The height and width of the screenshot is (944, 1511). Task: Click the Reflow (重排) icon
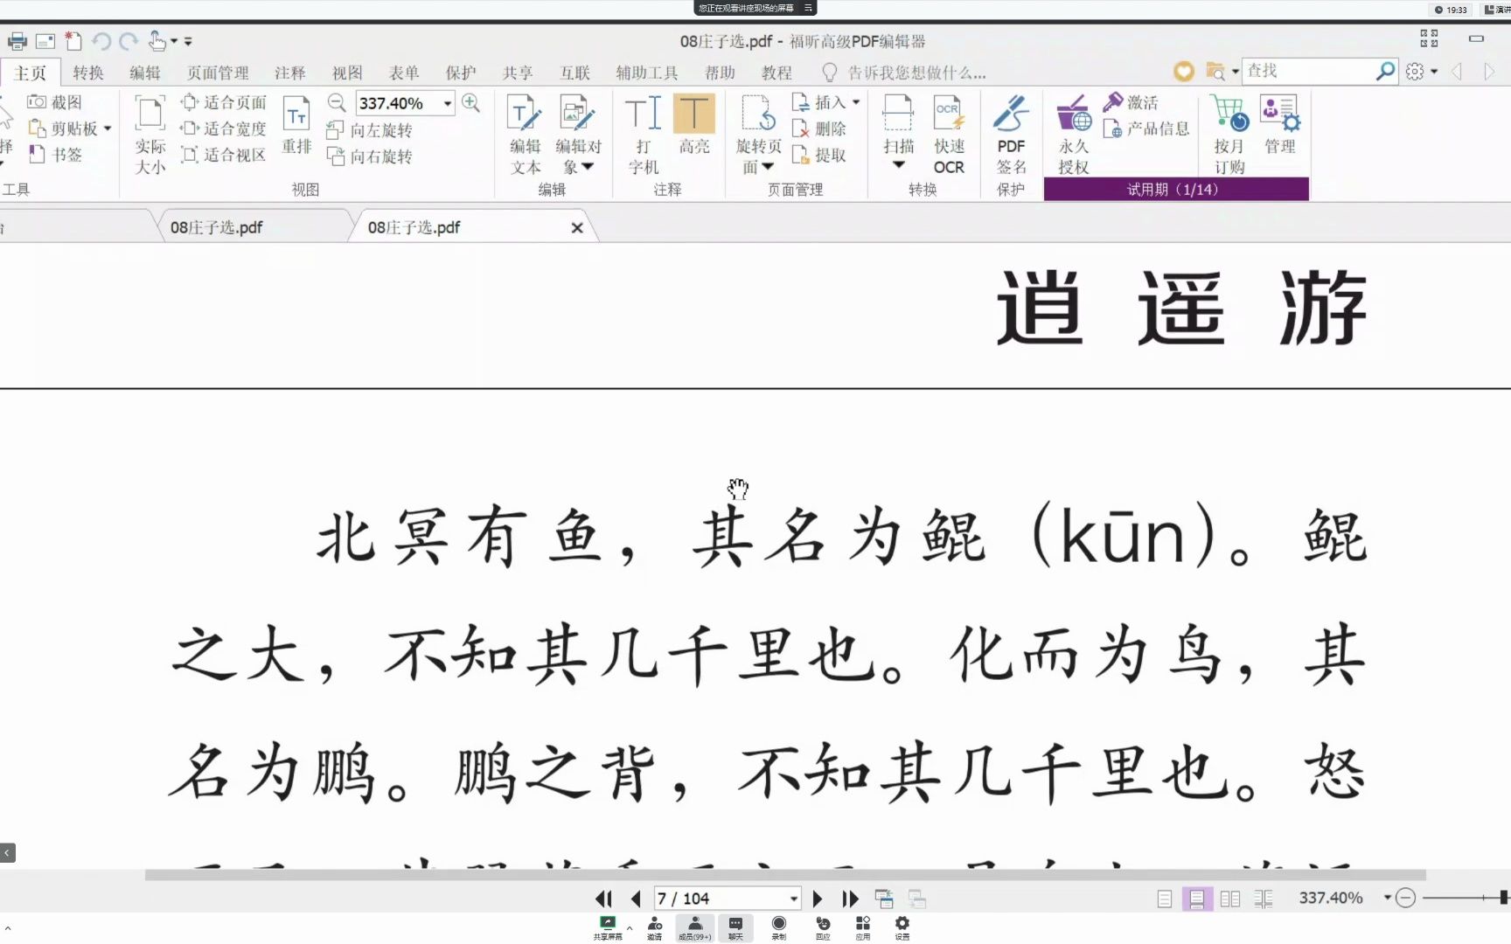(296, 125)
